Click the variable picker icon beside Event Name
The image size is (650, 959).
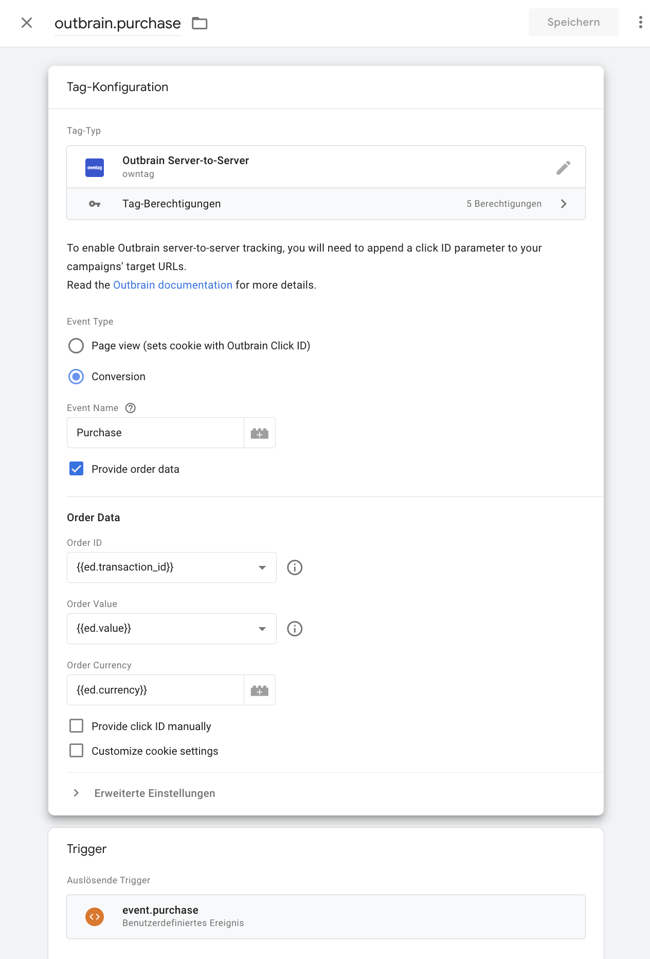pos(260,433)
